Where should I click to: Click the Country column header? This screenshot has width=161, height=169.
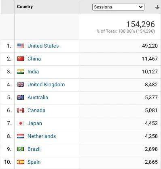tap(25, 6)
